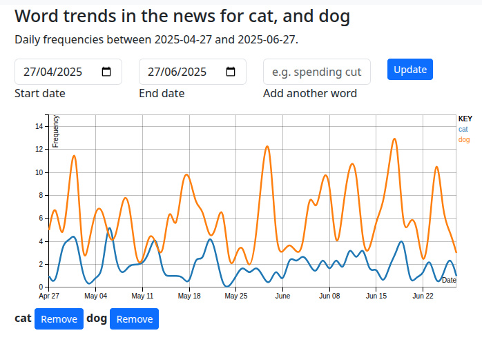Click the Jun 22 x-axis date label

423,296
